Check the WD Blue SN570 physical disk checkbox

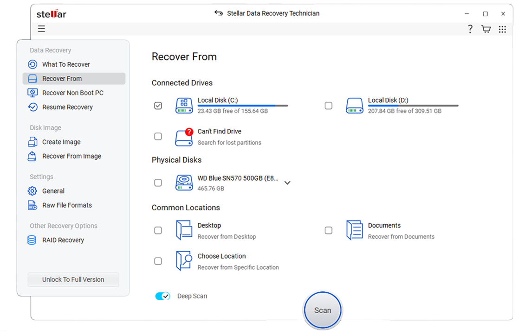[158, 183]
